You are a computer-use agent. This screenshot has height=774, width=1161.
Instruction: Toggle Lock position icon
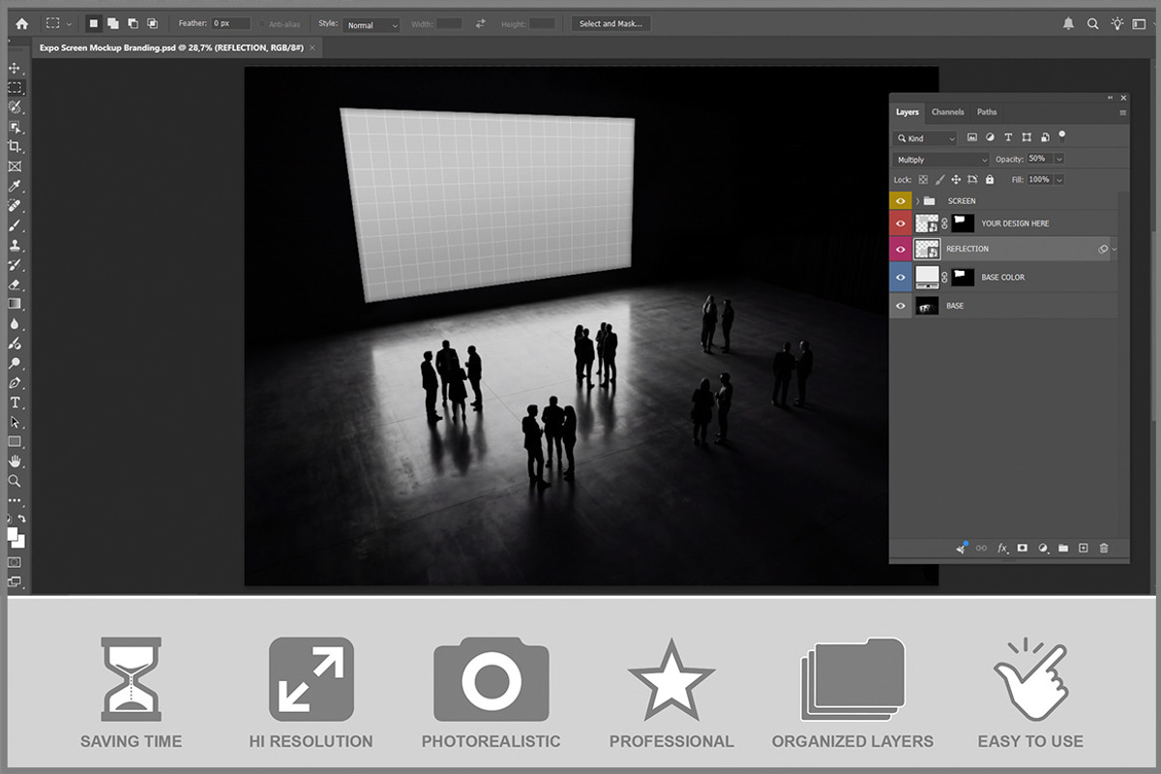[x=956, y=180]
